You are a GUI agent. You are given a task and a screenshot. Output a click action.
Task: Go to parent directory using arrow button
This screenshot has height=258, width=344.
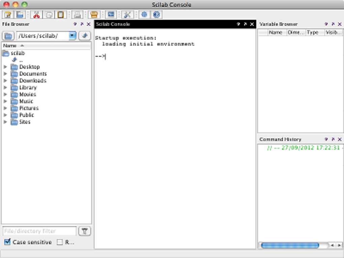point(85,36)
